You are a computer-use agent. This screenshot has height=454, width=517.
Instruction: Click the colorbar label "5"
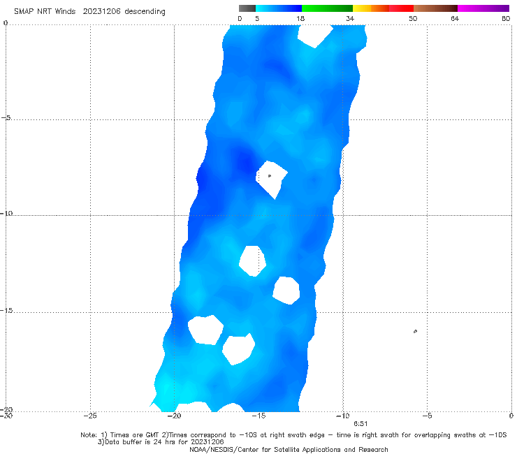click(257, 18)
